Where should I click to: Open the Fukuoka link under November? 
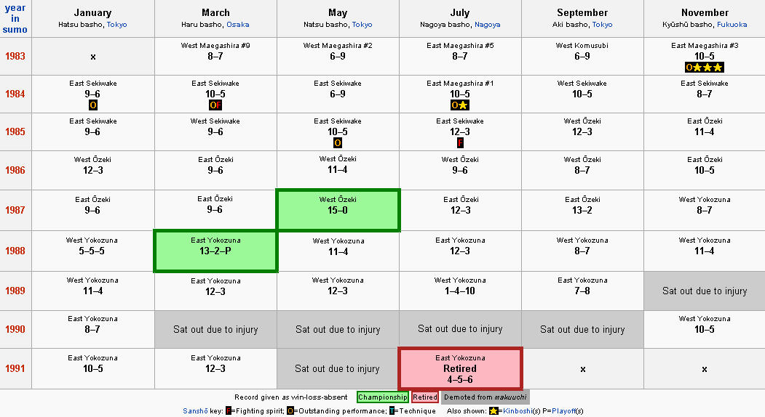[732, 25]
